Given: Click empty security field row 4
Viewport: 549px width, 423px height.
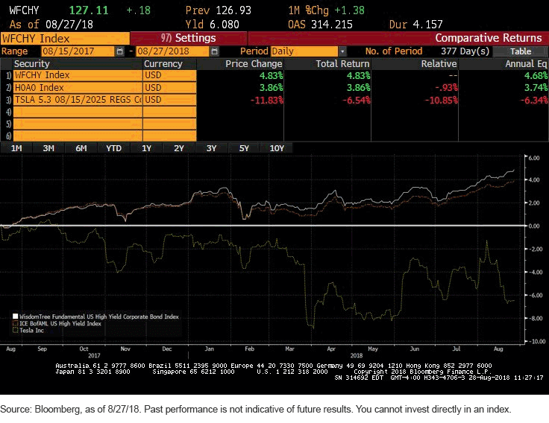Looking at the screenshot, I should 78,112.
